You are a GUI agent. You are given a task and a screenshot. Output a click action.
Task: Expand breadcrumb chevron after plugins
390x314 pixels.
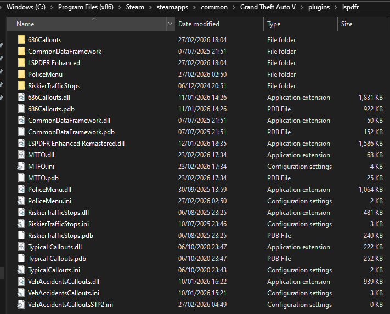click(x=336, y=7)
